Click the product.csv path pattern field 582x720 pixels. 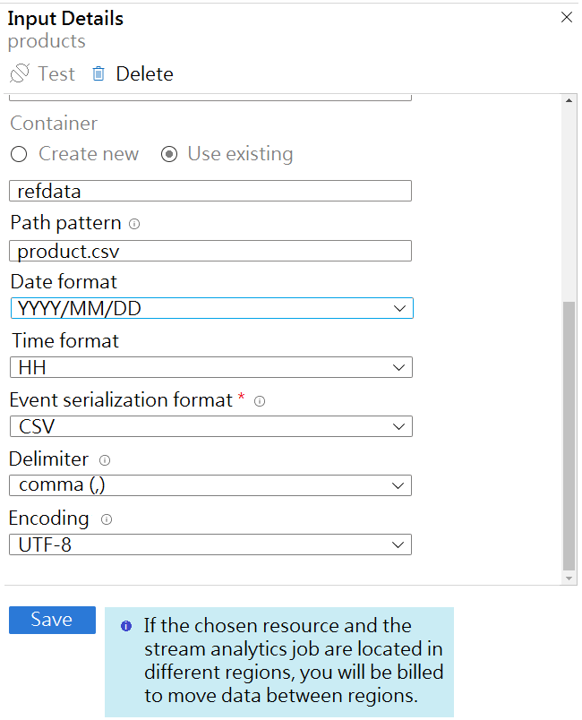click(x=211, y=252)
